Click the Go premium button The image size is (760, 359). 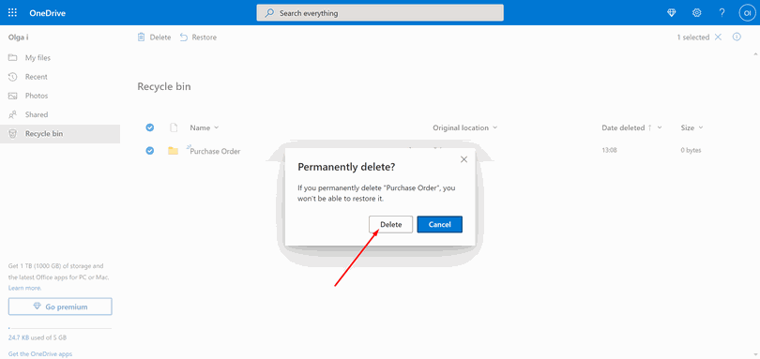(60, 307)
